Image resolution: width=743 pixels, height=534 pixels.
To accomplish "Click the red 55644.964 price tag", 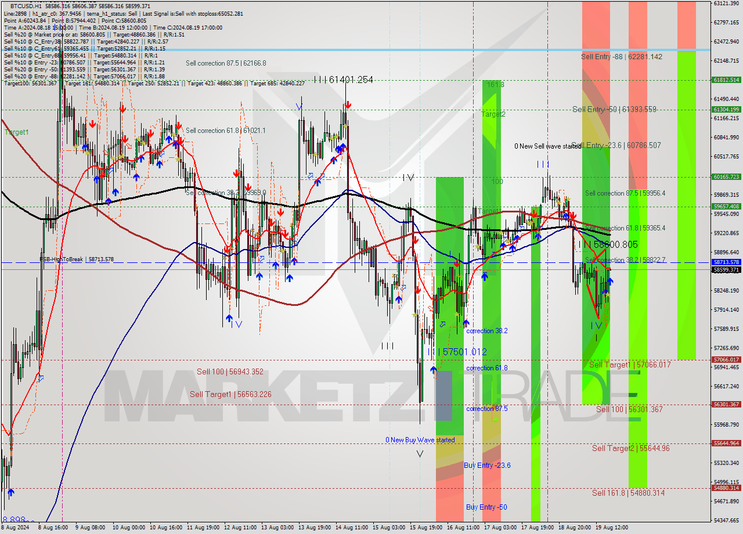I will 726,443.
